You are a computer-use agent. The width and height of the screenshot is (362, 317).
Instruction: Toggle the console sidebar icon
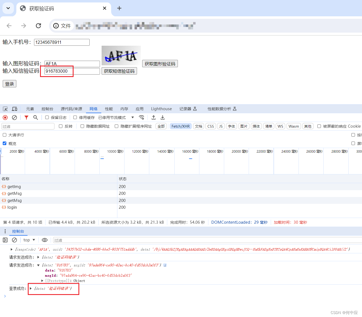(5, 240)
